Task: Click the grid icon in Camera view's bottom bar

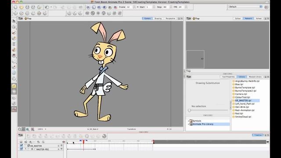Action: pos(32,129)
